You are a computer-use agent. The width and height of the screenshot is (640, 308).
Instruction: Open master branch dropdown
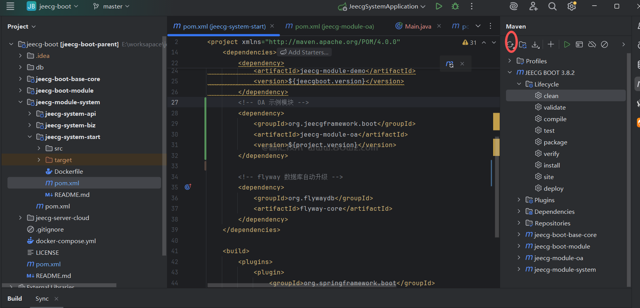pyautogui.click(x=111, y=6)
